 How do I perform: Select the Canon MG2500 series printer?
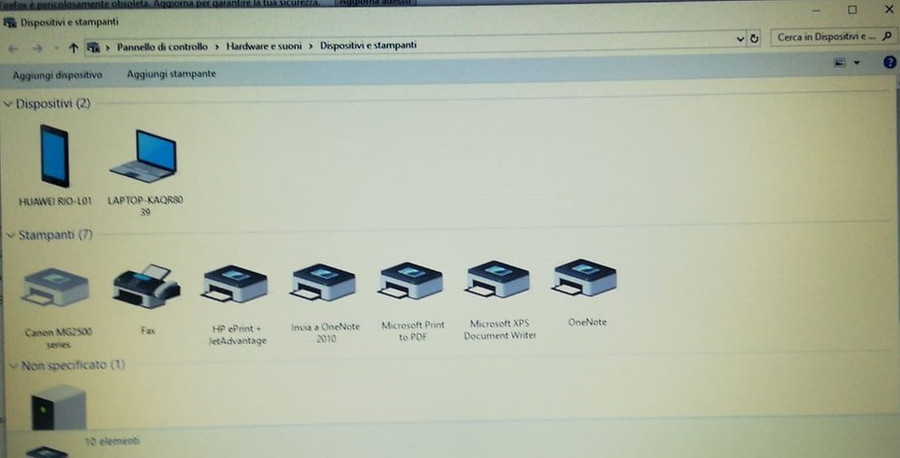pyautogui.click(x=55, y=287)
